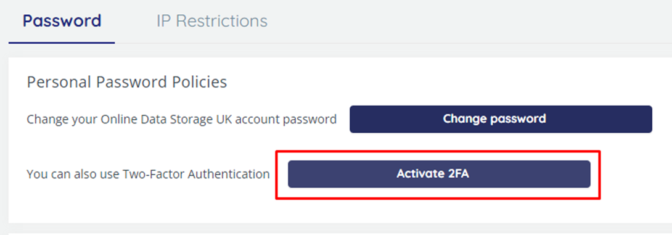Click the grey IP Restrictions label
This screenshot has width=672, height=235.
pyautogui.click(x=211, y=20)
